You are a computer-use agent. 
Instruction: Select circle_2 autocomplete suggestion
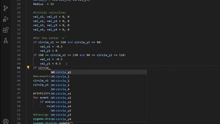tap(99, 81)
